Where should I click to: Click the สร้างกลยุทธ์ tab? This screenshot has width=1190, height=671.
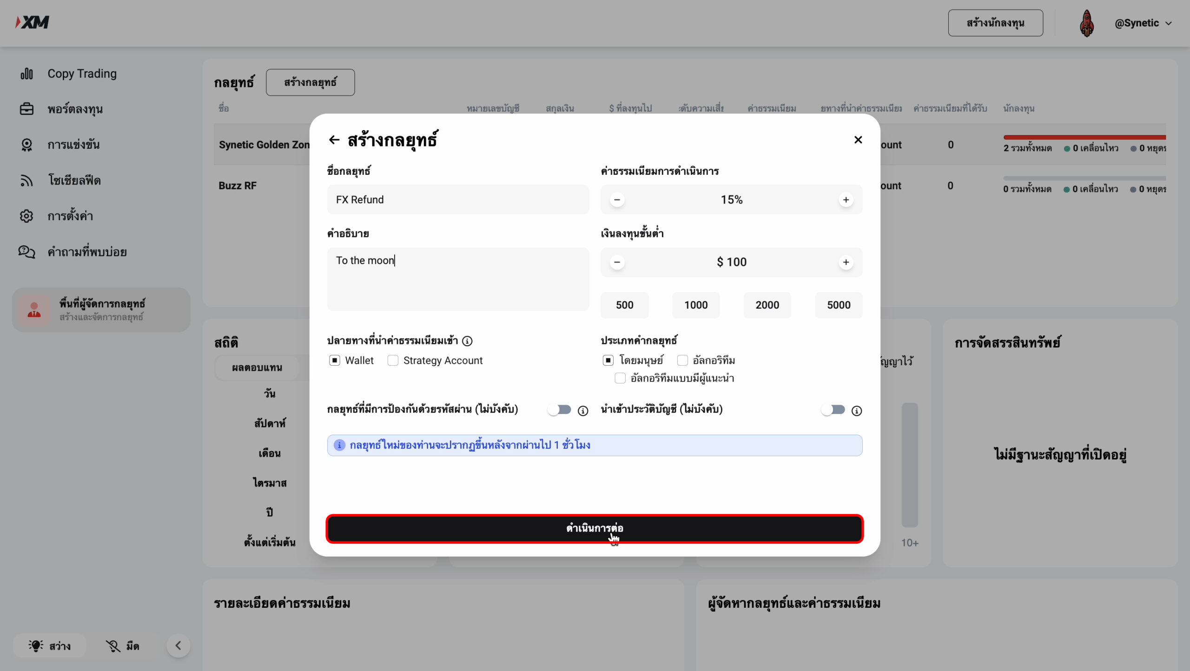pyautogui.click(x=310, y=82)
